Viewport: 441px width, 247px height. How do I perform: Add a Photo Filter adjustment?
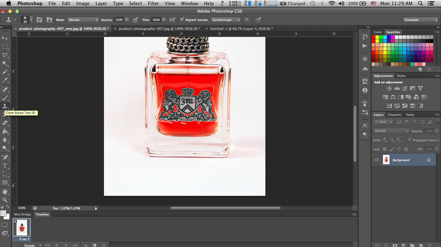click(409, 97)
